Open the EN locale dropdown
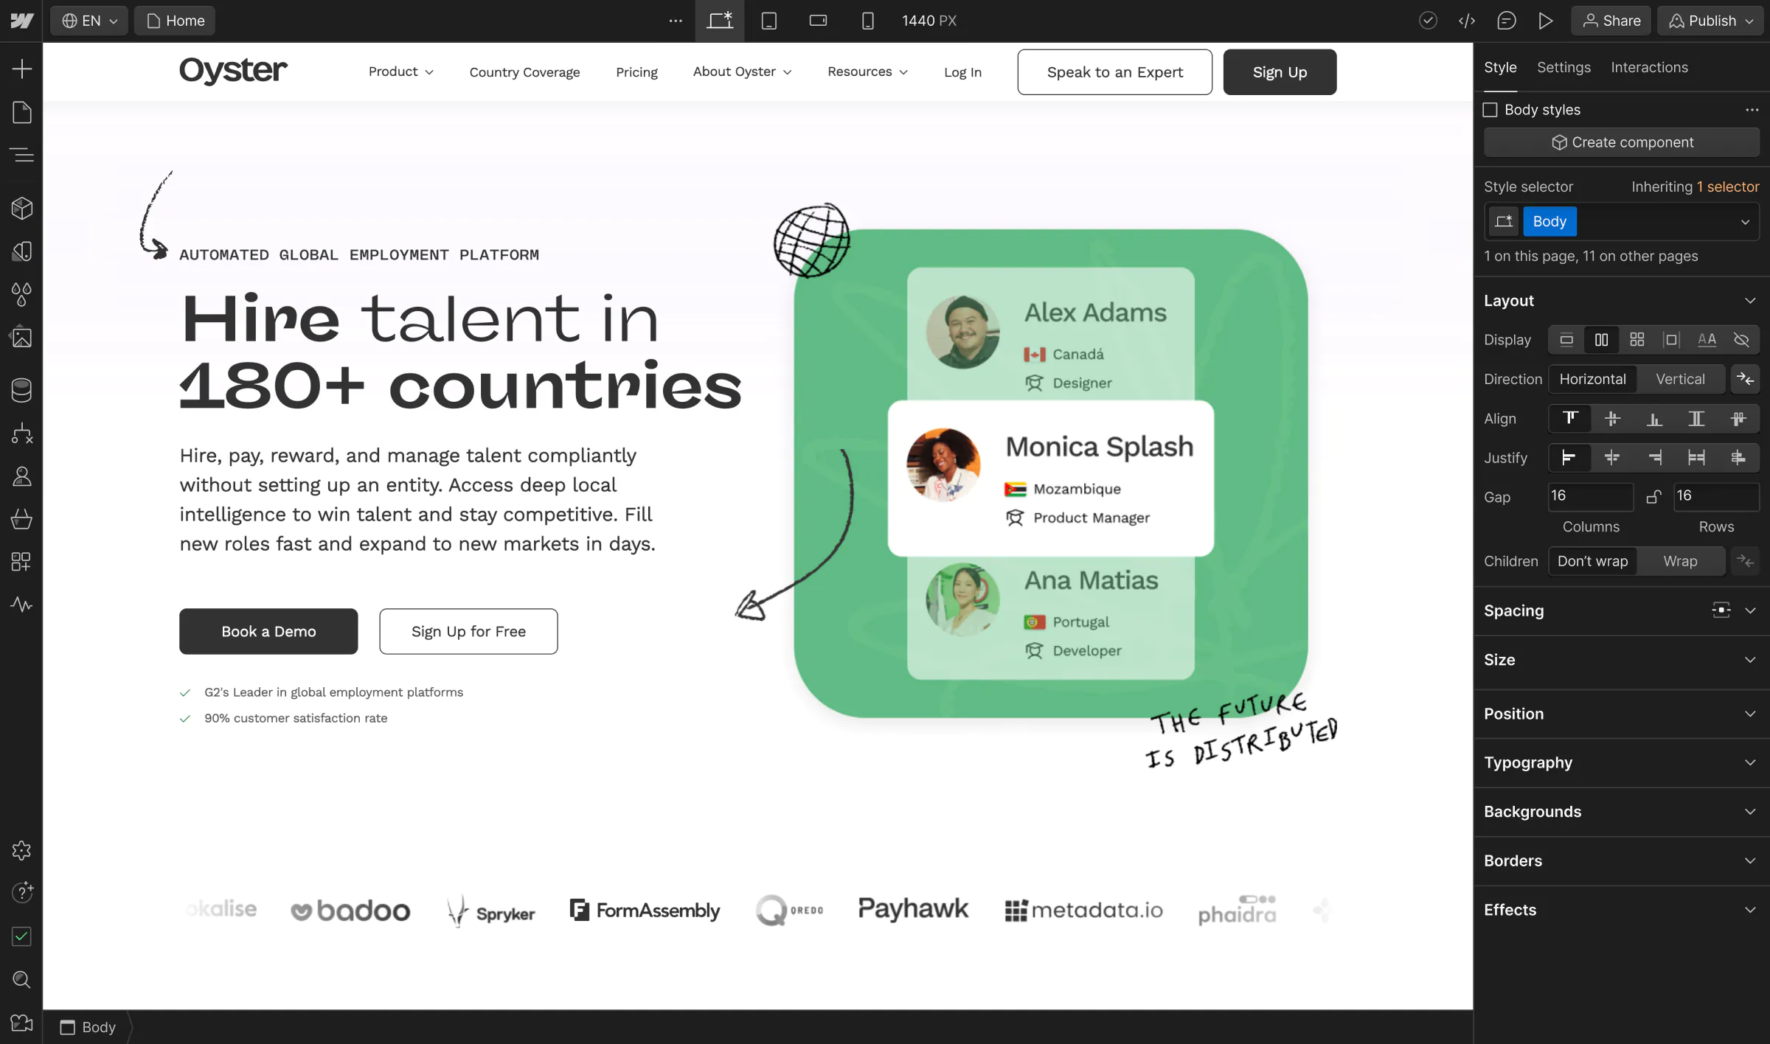This screenshot has width=1770, height=1044. [x=89, y=21]
